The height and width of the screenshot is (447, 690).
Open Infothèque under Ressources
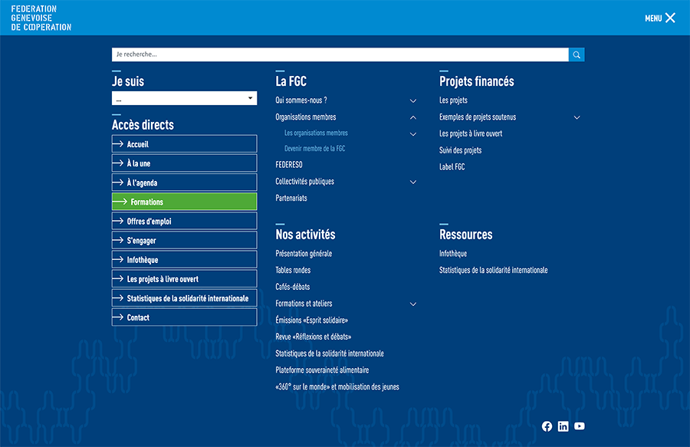pos(453,254)
